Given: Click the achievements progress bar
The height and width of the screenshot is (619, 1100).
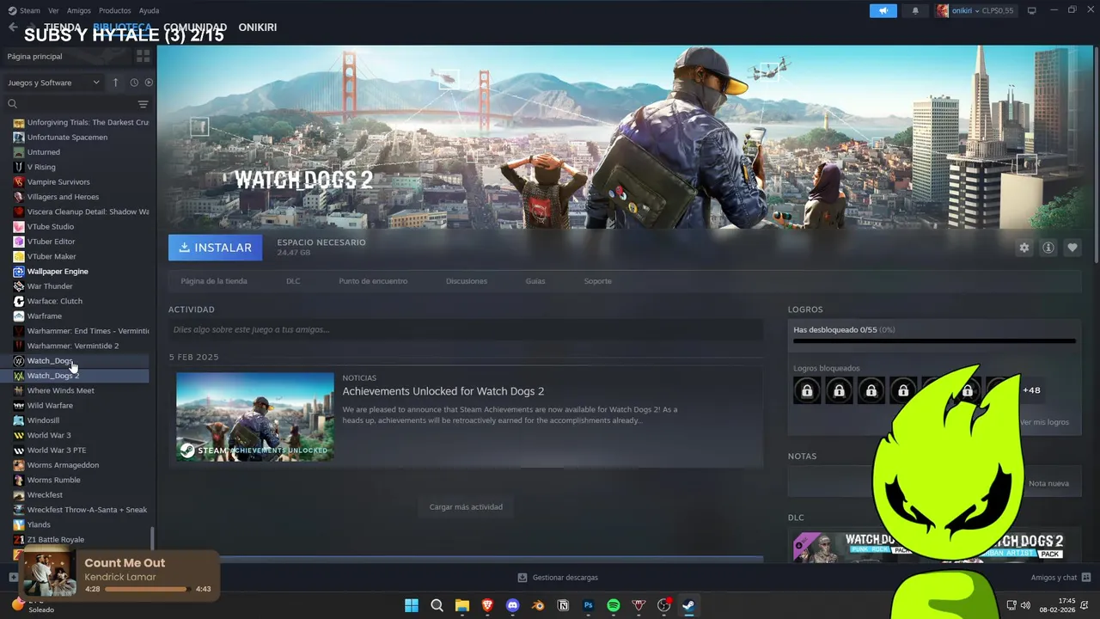Looking at the screenshot, I should (934, 341).
